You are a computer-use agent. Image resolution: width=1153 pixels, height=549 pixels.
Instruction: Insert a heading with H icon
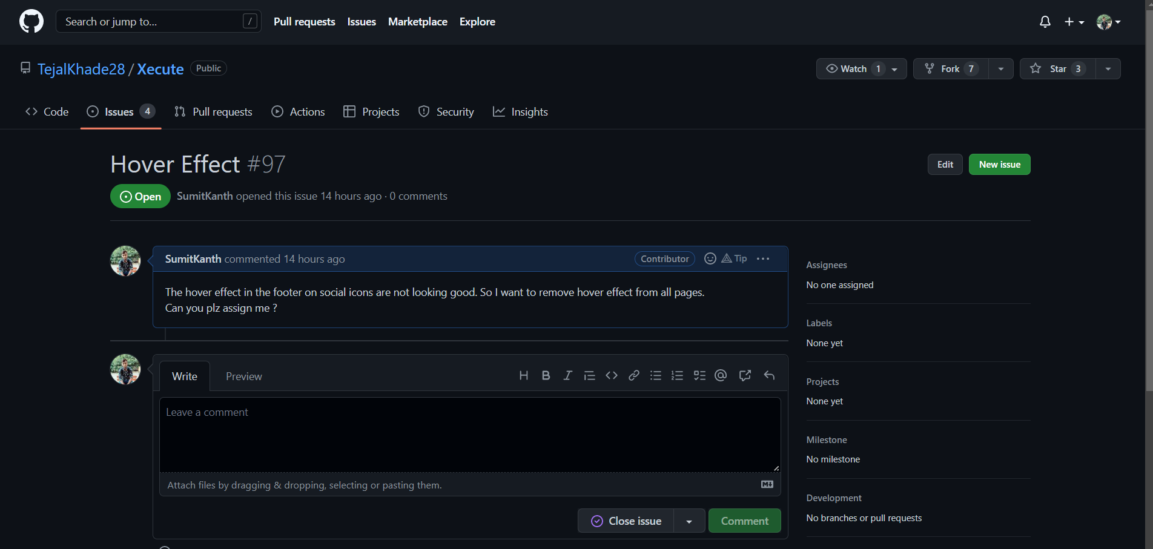point(524,375)
